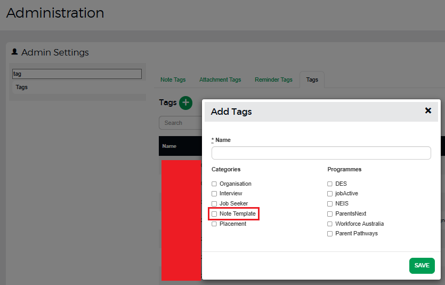
Task: Click the 'Programmes' heading in the dialog
Action: tap(344, 169)
